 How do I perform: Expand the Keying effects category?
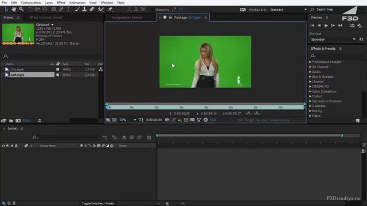coord(310,111)
